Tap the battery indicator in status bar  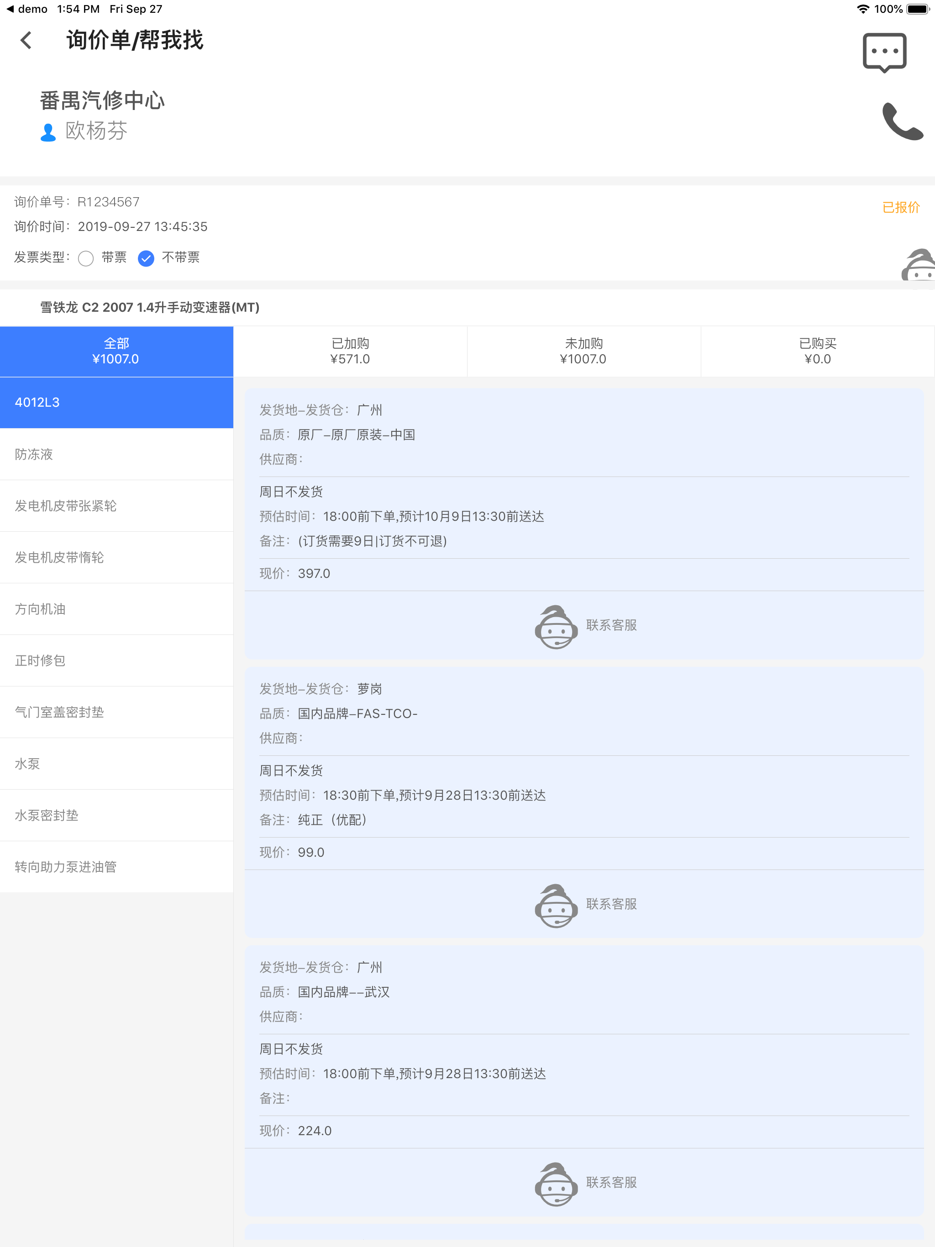[918, 9]
